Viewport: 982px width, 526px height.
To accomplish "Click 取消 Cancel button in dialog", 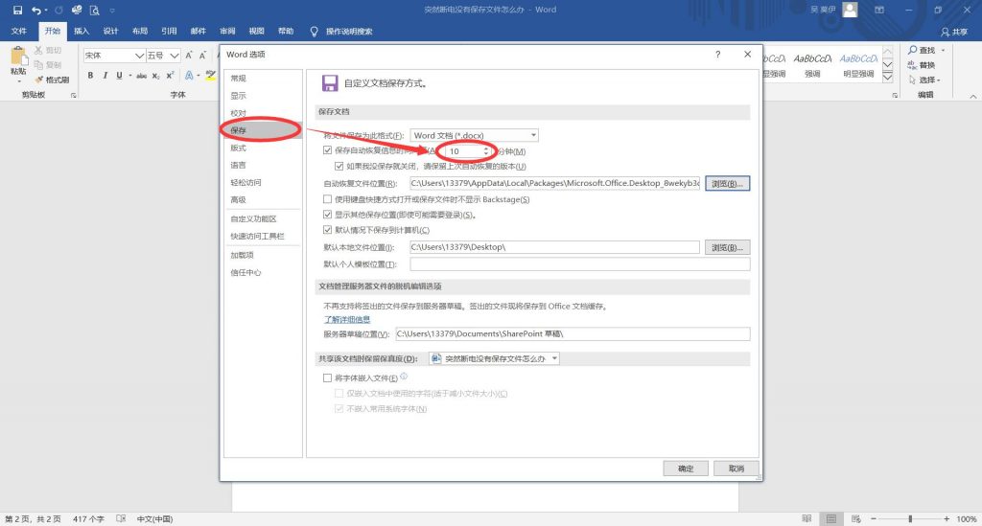I will pos(736,469).
